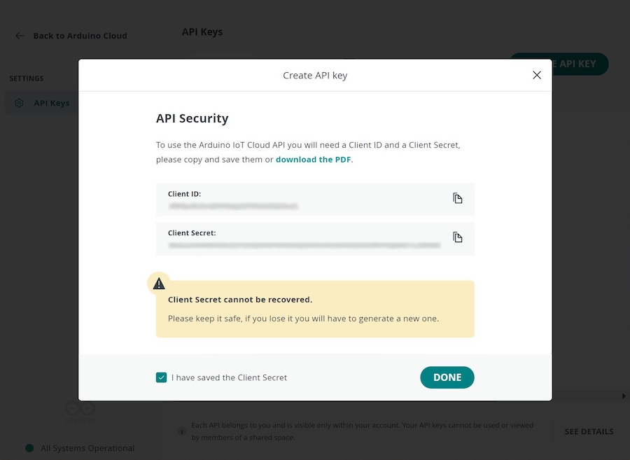Viewport: 630px width, 460px height.
Task: Click the copy icon beside Client ID
Action: tap(458, 198)
